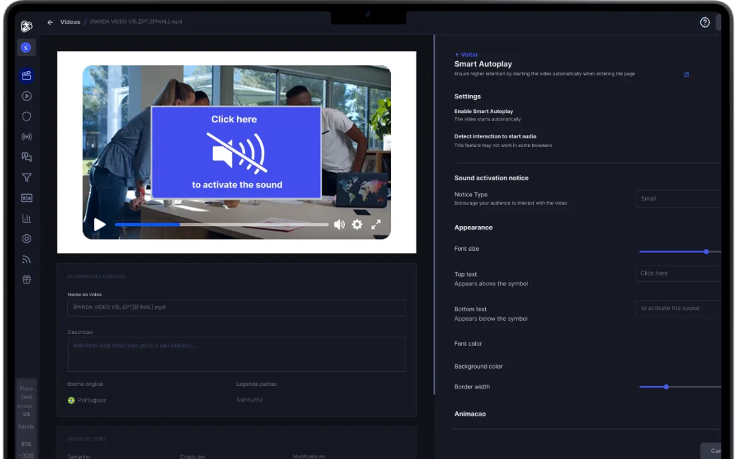Go back with the Voltar link

pos(466,54)
